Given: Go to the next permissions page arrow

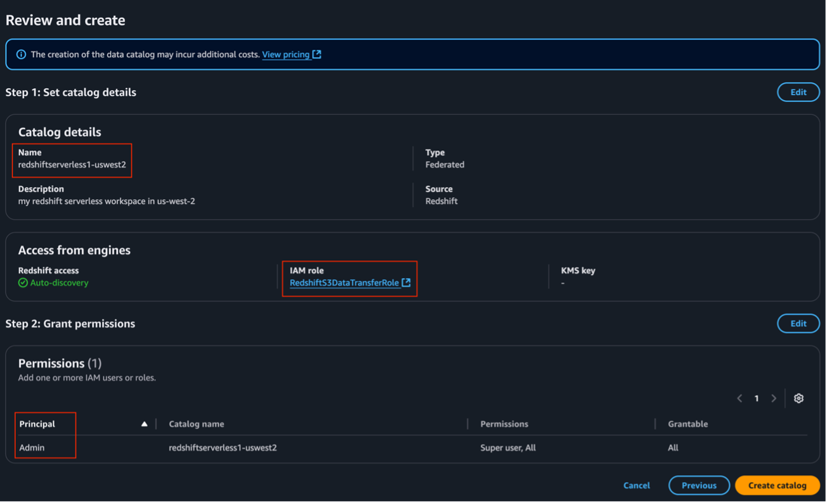Looking at the screenshot, I should 774,398.
